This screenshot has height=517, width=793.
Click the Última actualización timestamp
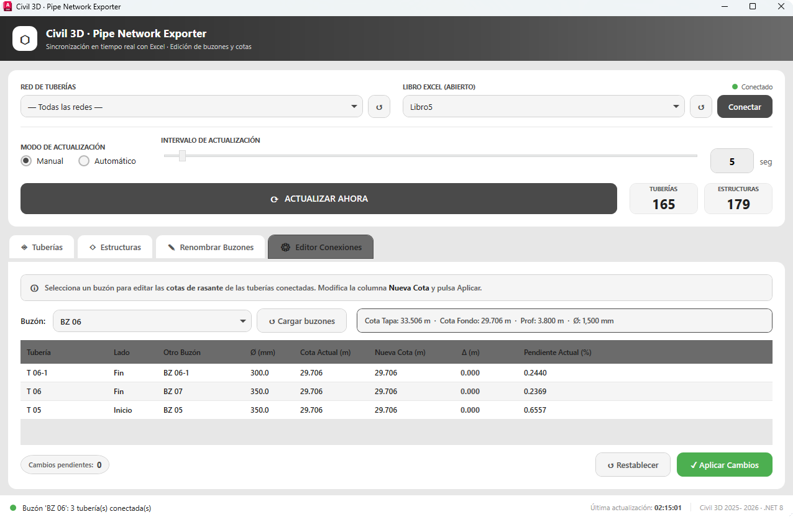[x=636, y=508]
